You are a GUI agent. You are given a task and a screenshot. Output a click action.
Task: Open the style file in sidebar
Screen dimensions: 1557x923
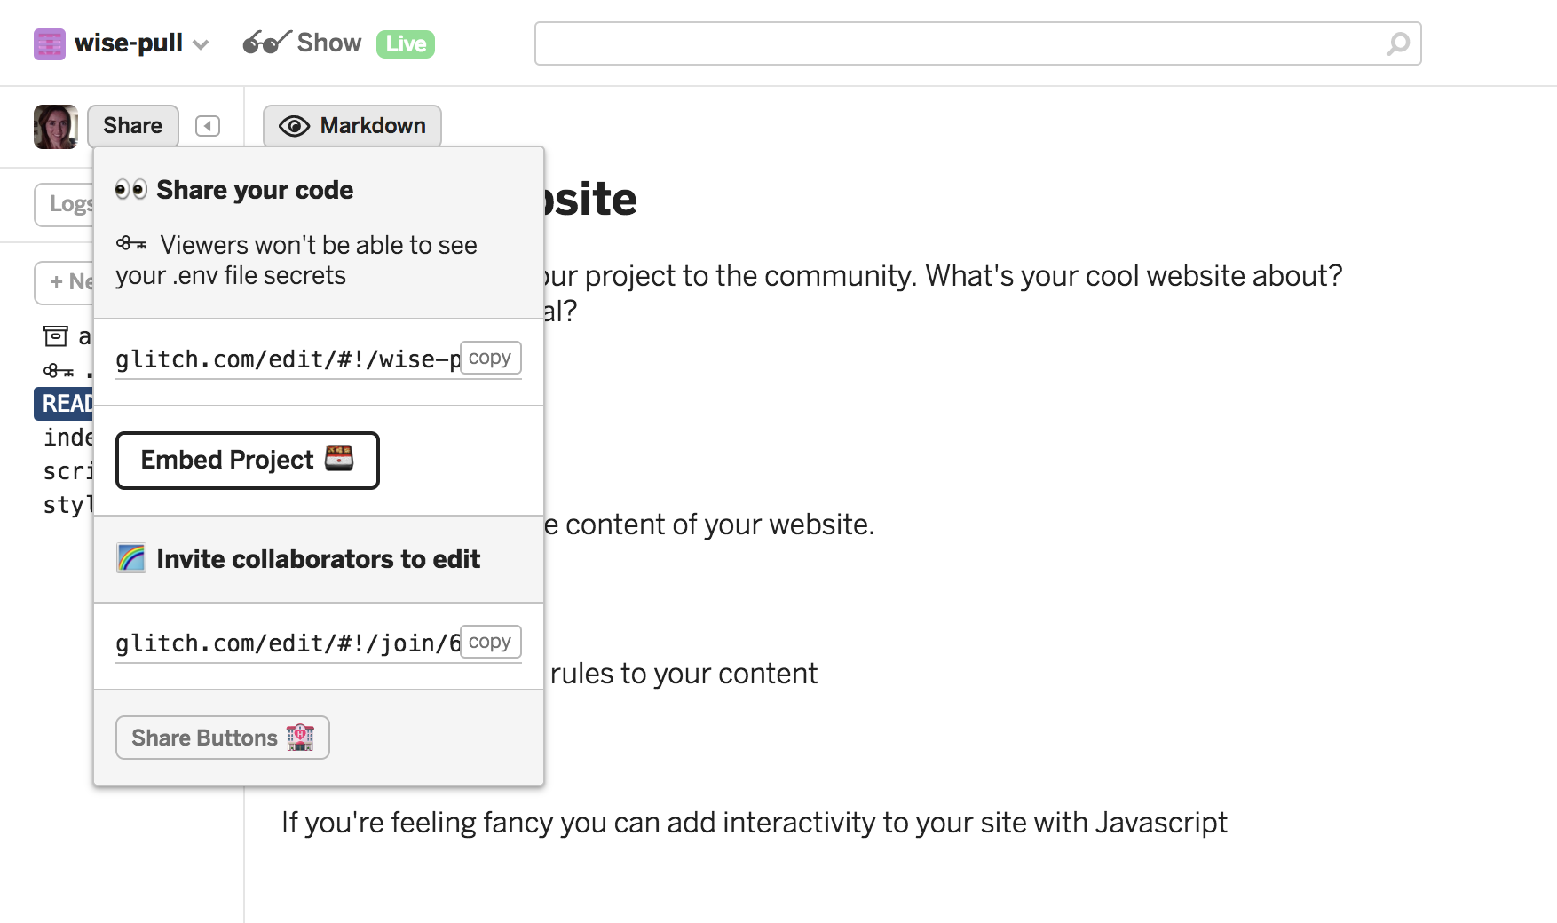tap(67, 505)
